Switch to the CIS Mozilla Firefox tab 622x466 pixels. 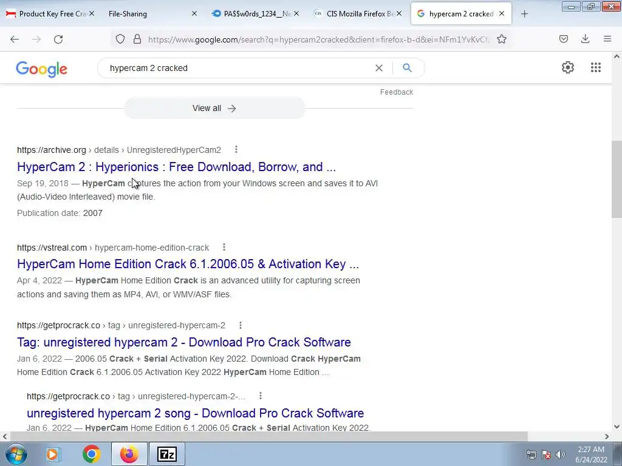pos(357,14)
